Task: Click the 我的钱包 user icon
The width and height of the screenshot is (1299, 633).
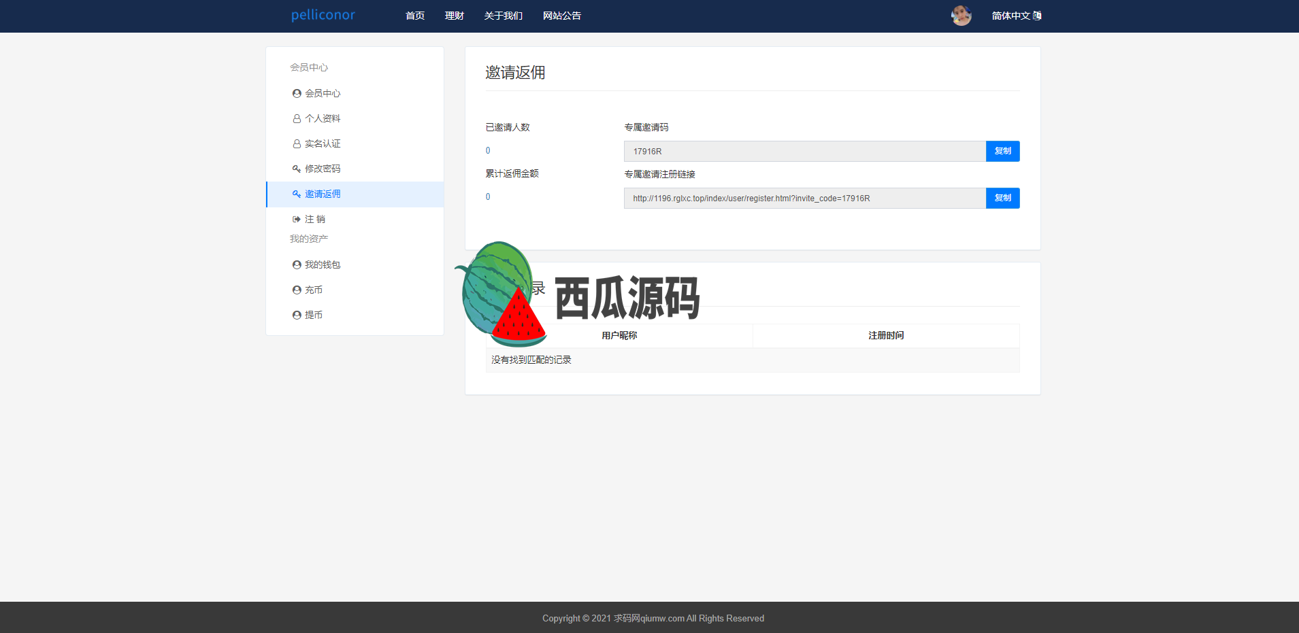Action: [x=297, y=264]
